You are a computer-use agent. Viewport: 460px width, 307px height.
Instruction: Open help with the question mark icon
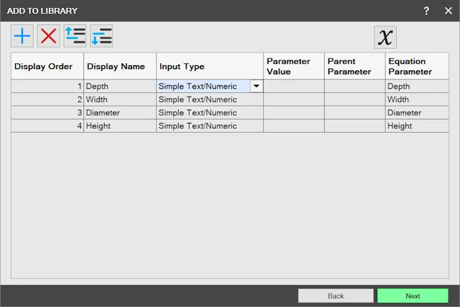click(426, 11)
